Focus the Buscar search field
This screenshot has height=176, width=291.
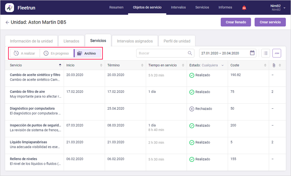pos(165,53)
